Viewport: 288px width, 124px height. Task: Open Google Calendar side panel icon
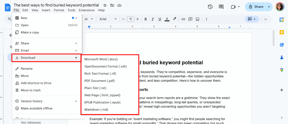click(282, 20)
